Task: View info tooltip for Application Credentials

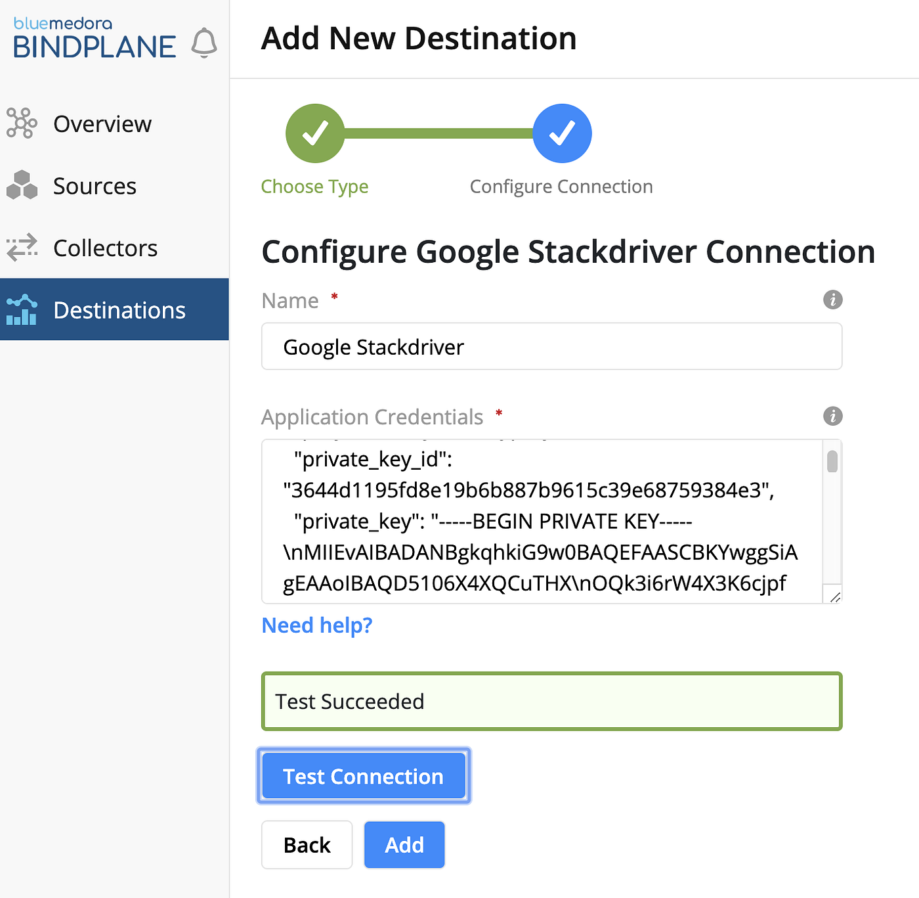Action: (x=832, y=416)
